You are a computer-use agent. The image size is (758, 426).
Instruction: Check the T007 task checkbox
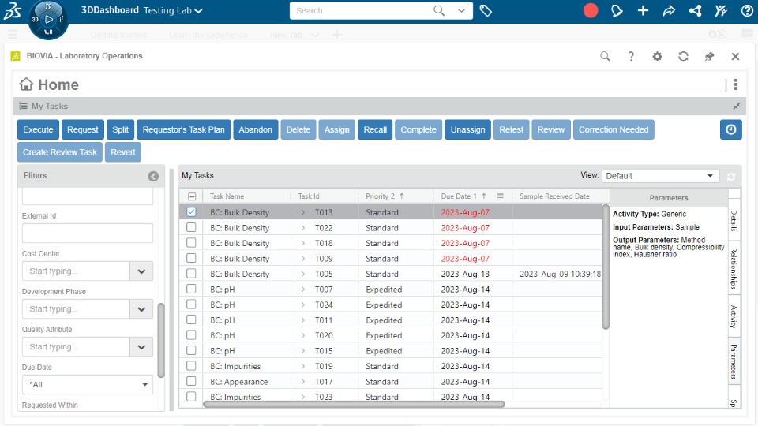(191, 290)
